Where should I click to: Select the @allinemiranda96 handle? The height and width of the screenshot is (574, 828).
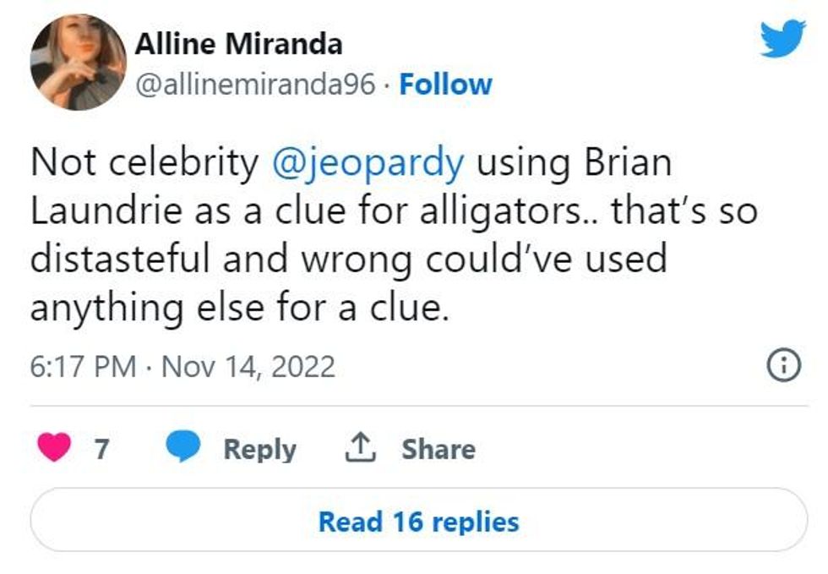(x=255, y=85)
